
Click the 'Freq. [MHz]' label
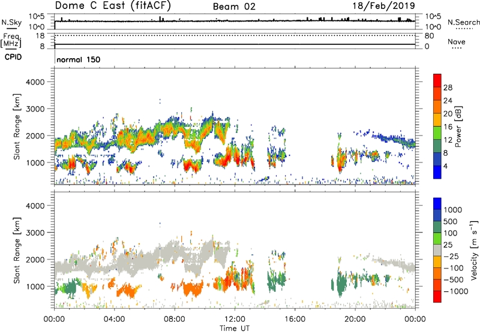pos(11,40)
